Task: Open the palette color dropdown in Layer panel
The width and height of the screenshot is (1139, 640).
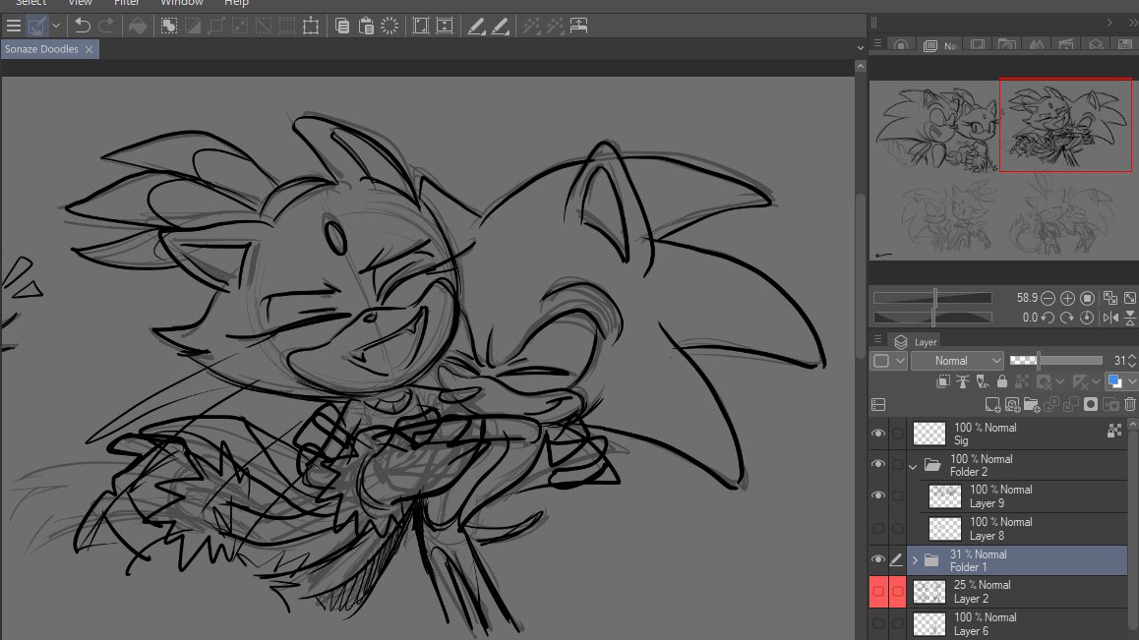Action: (890, 361)
